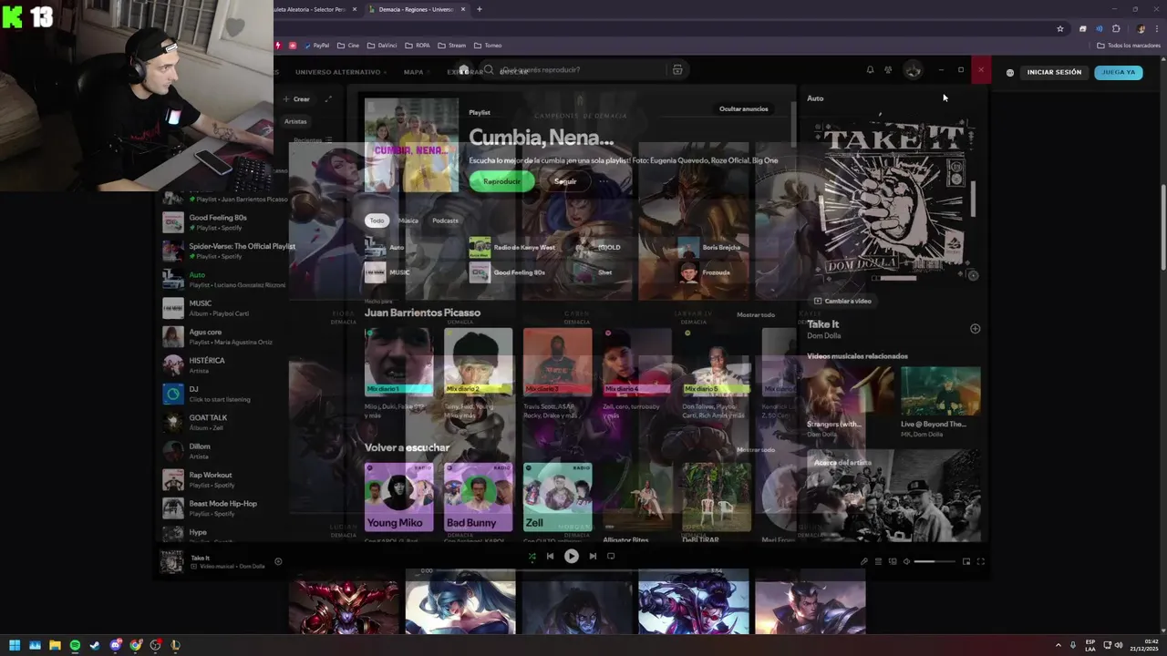This screenshot has height=656, width=1167.
Task: Click INICIAR SESIÓN on the web page
Action: click(1054, 72)
